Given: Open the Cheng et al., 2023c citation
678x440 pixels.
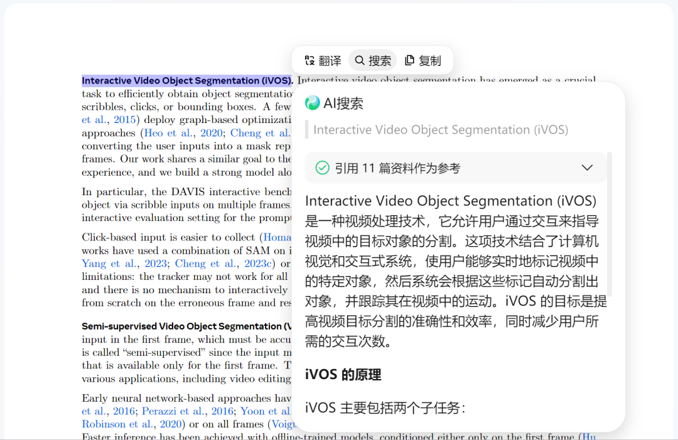Looking at the screenshot, I should pyautogui.click(x=223, y=264).
